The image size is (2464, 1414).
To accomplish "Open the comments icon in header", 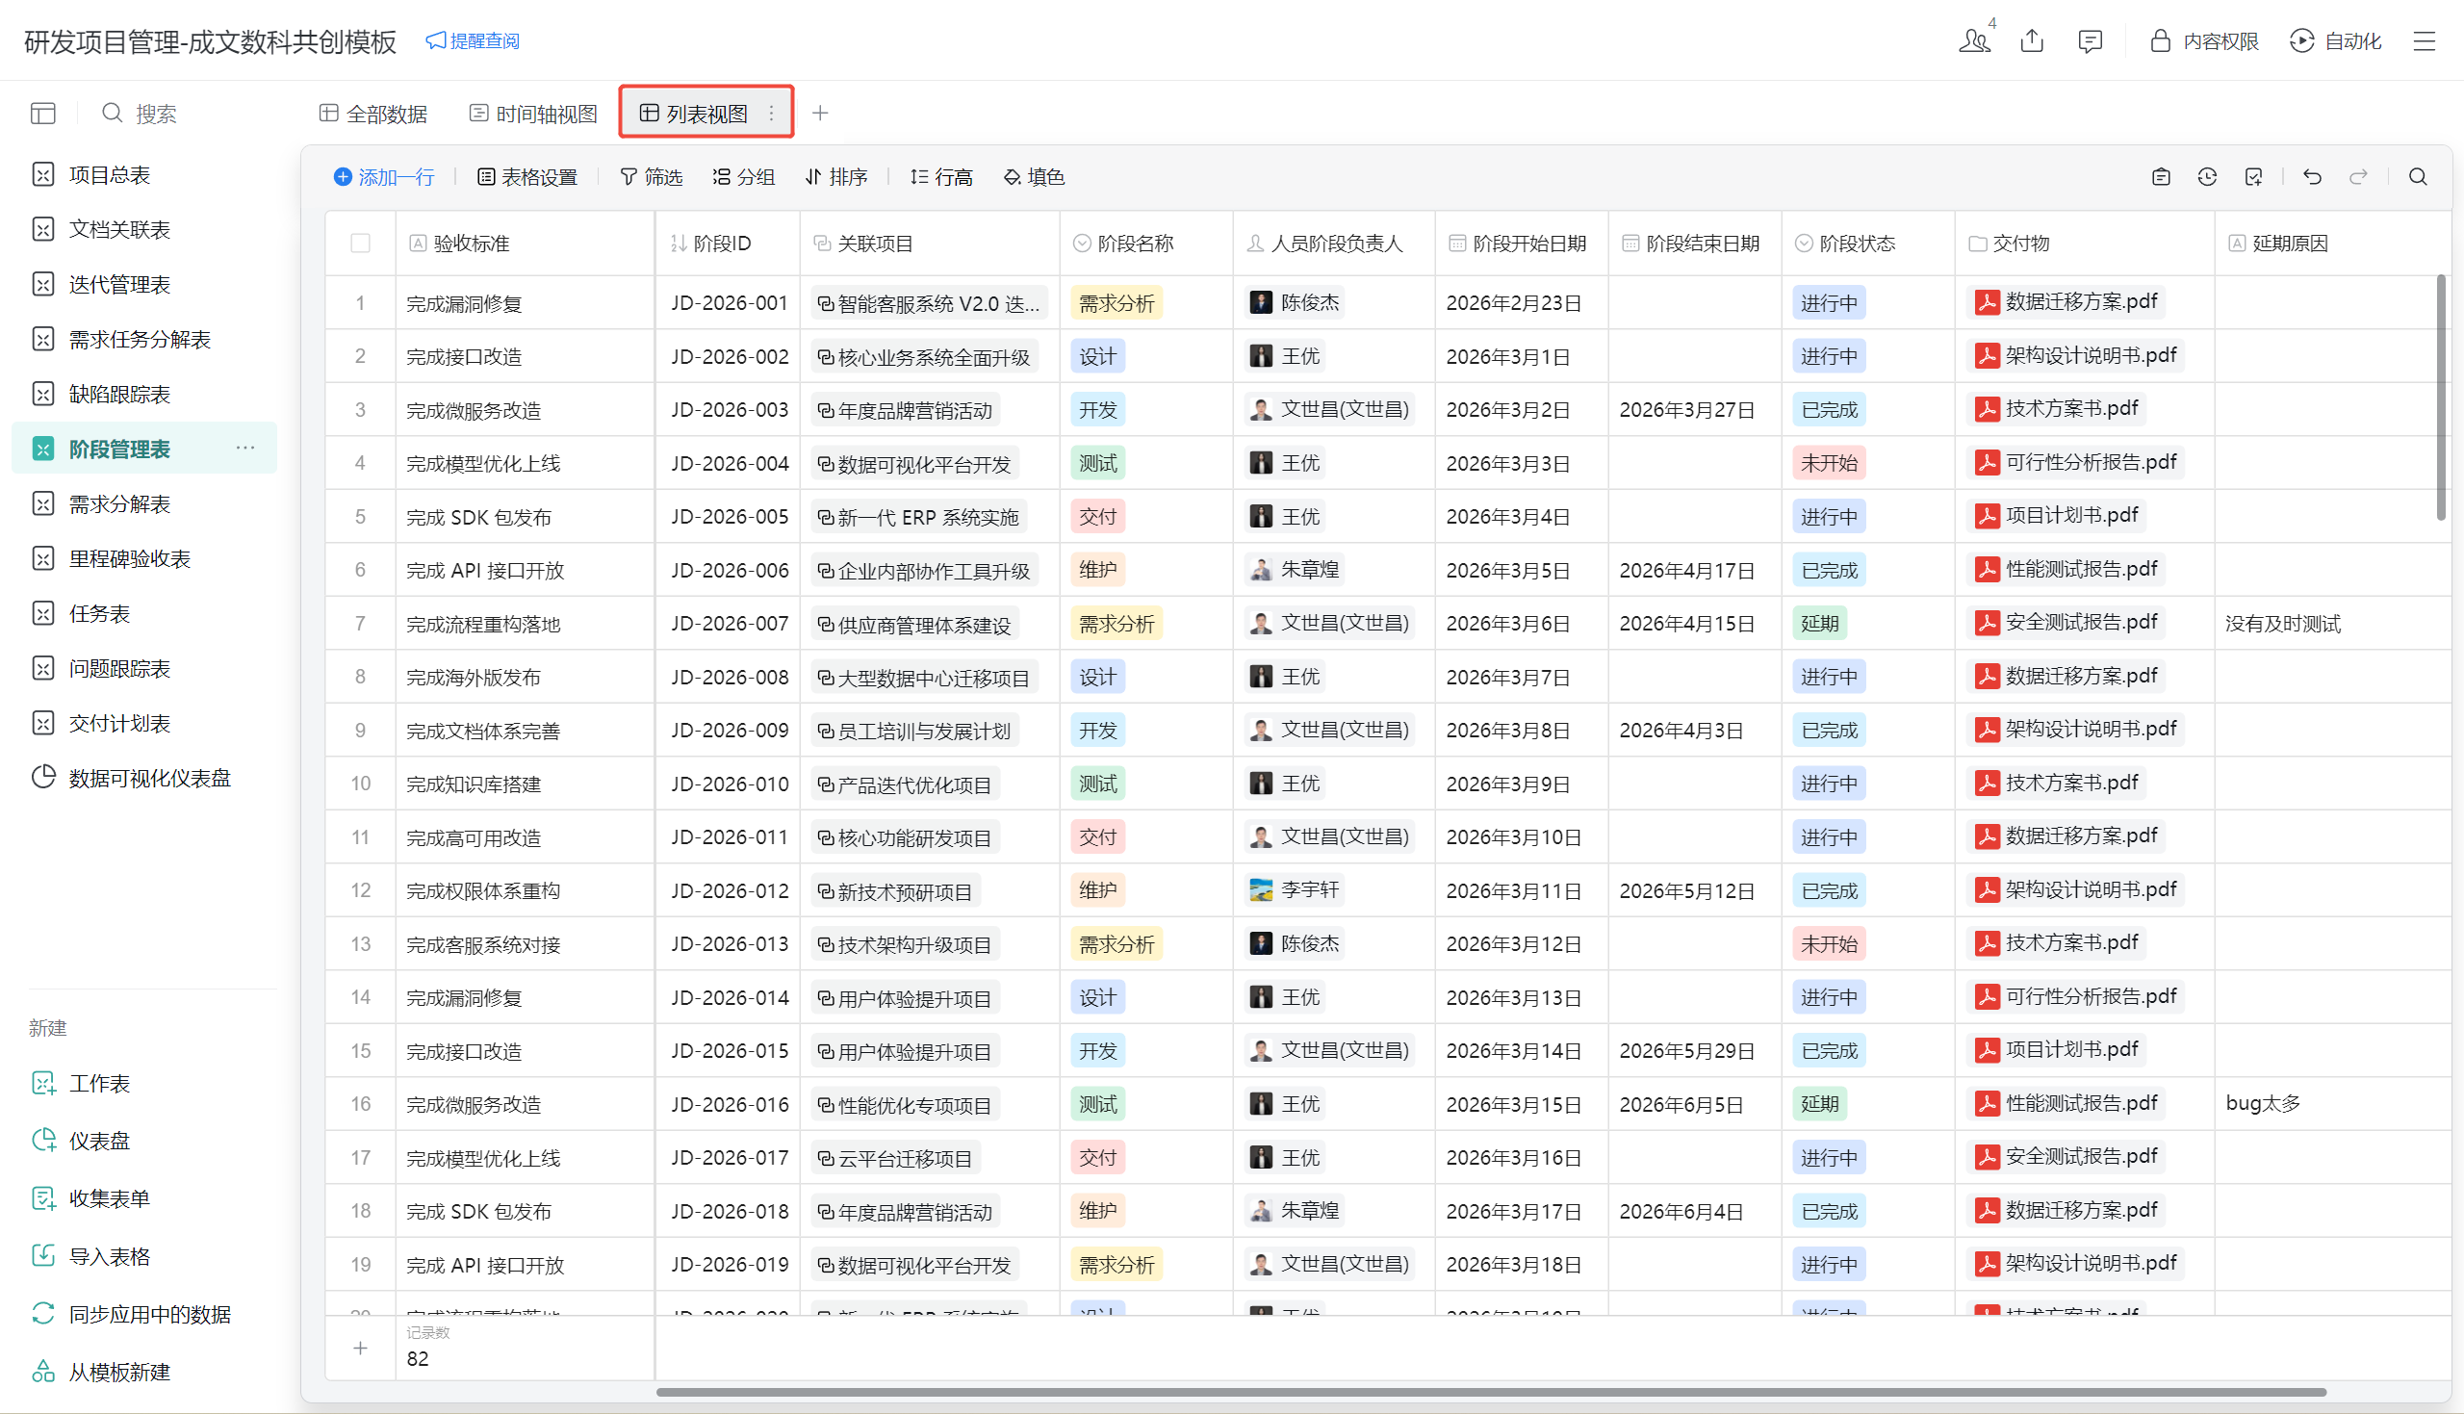I will [2090, 40].
